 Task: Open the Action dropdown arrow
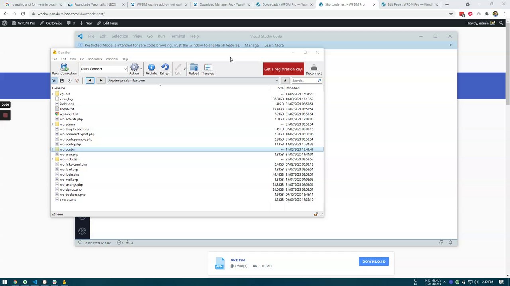click(x=141, y=69)
